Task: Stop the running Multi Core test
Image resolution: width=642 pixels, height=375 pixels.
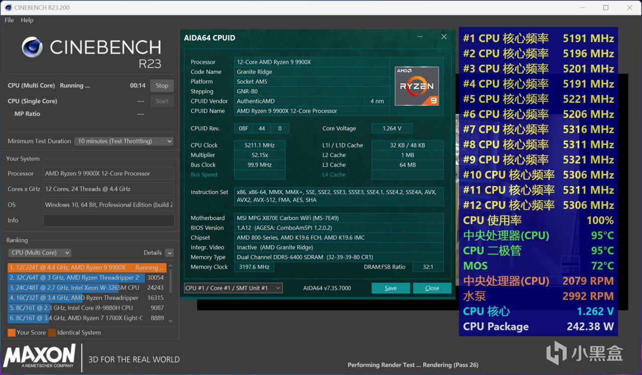Action: [x=162, y=86]
